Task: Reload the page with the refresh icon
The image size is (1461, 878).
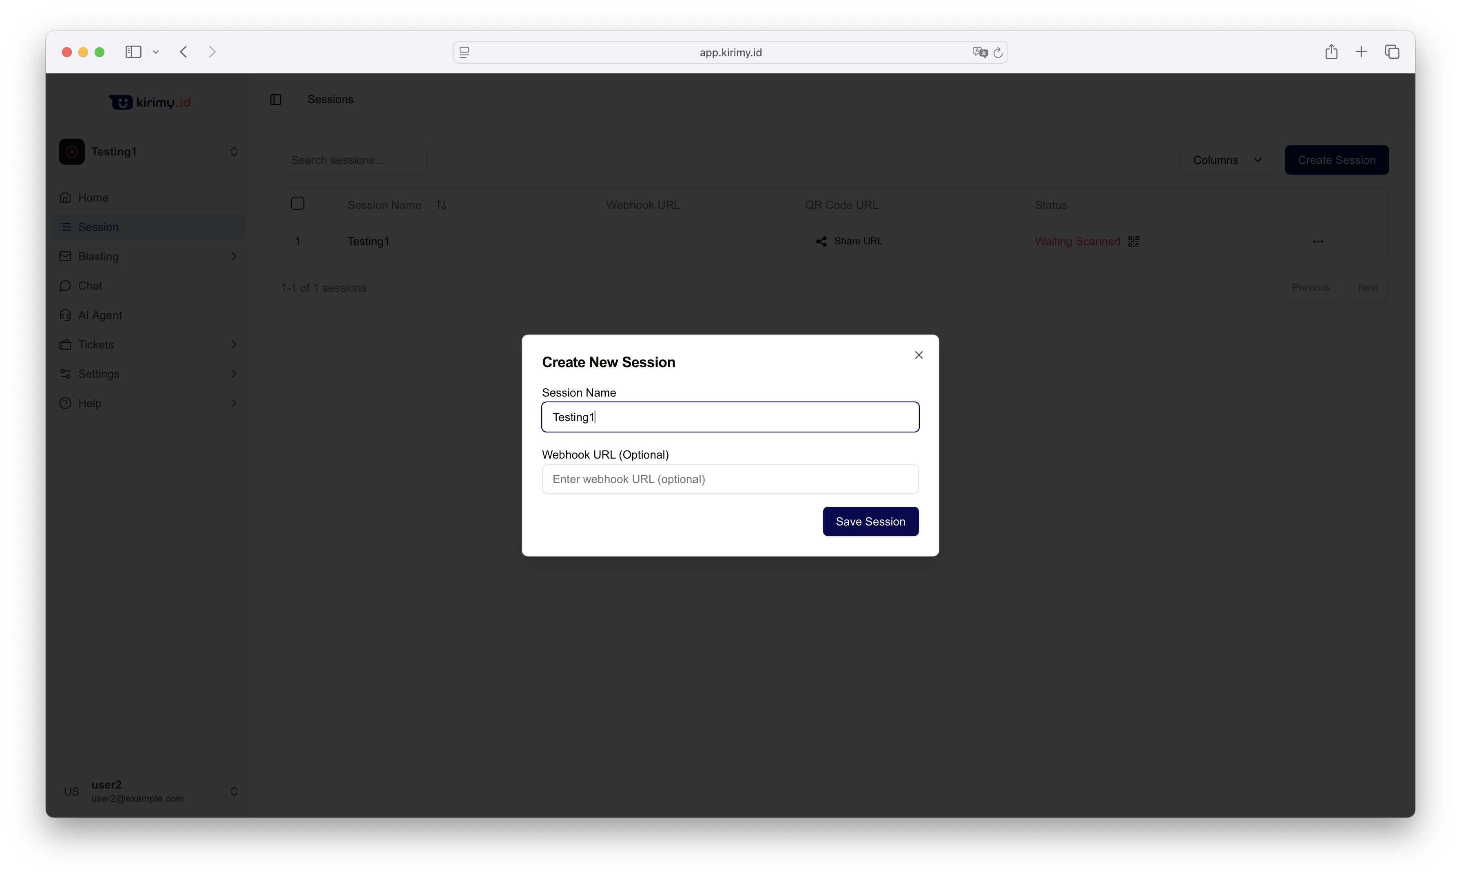Action: 998,52
